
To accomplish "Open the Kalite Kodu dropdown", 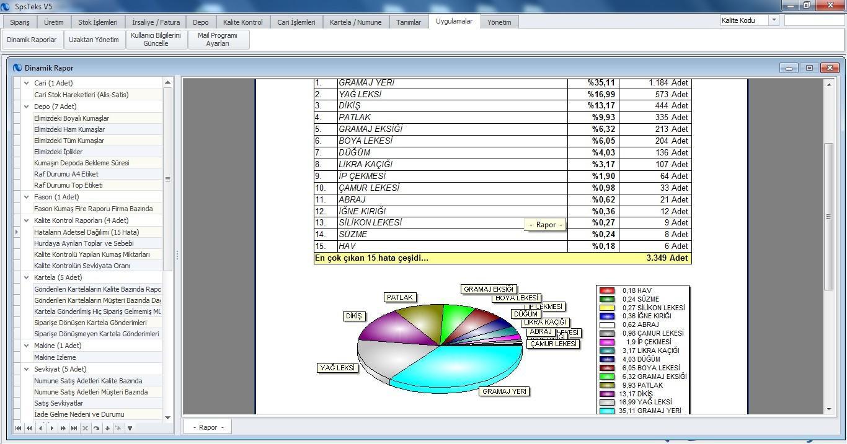I will pos(774,20).
